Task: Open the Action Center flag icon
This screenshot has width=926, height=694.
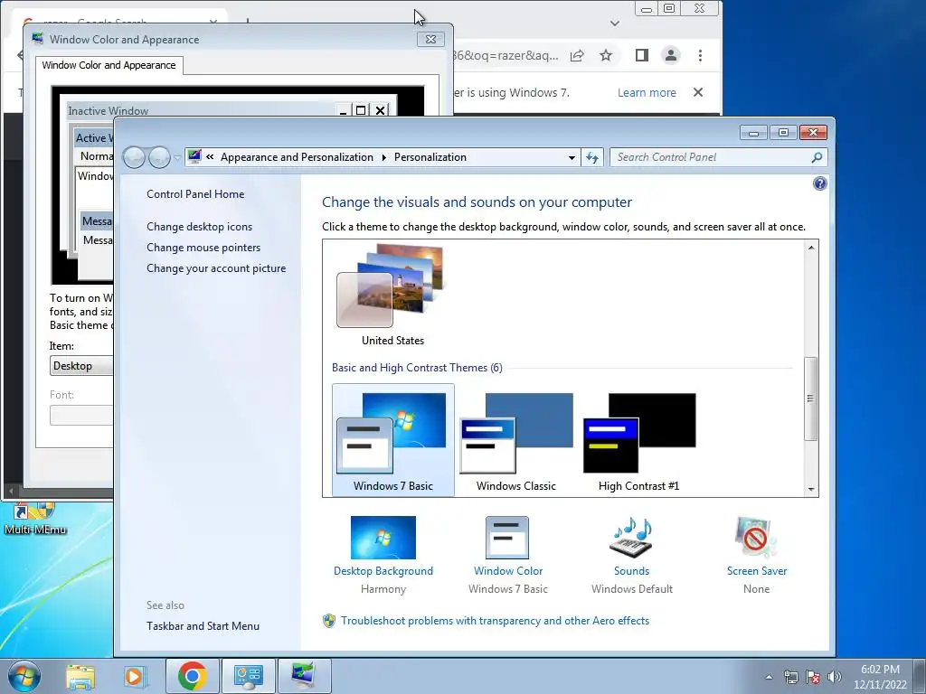Action: [x=813, y=677]
